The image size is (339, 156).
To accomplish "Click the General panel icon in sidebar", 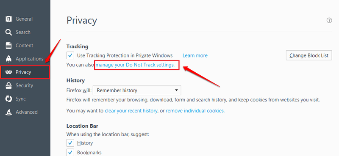I will point(8,19).
